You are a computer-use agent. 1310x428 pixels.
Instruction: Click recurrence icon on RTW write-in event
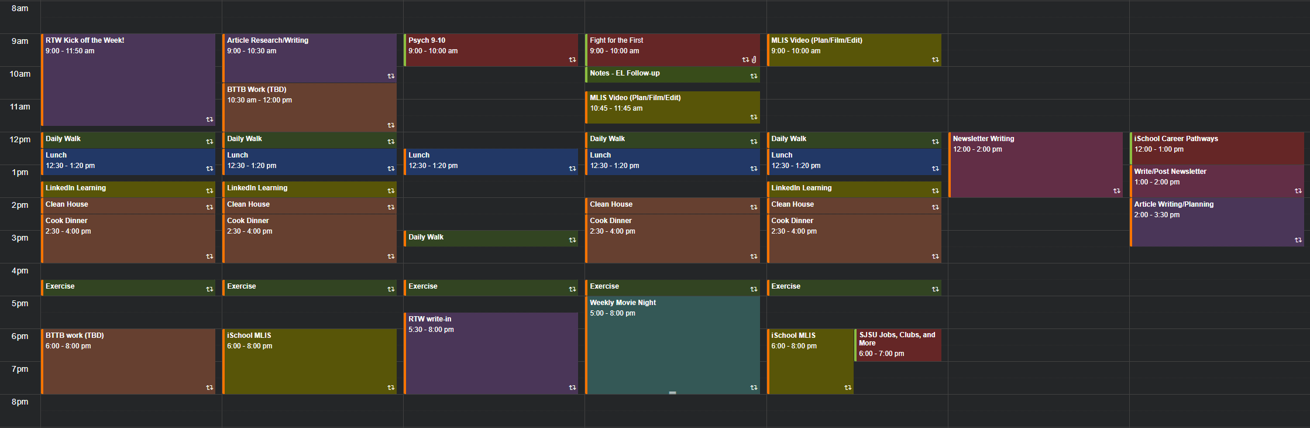tap(572, 388)
